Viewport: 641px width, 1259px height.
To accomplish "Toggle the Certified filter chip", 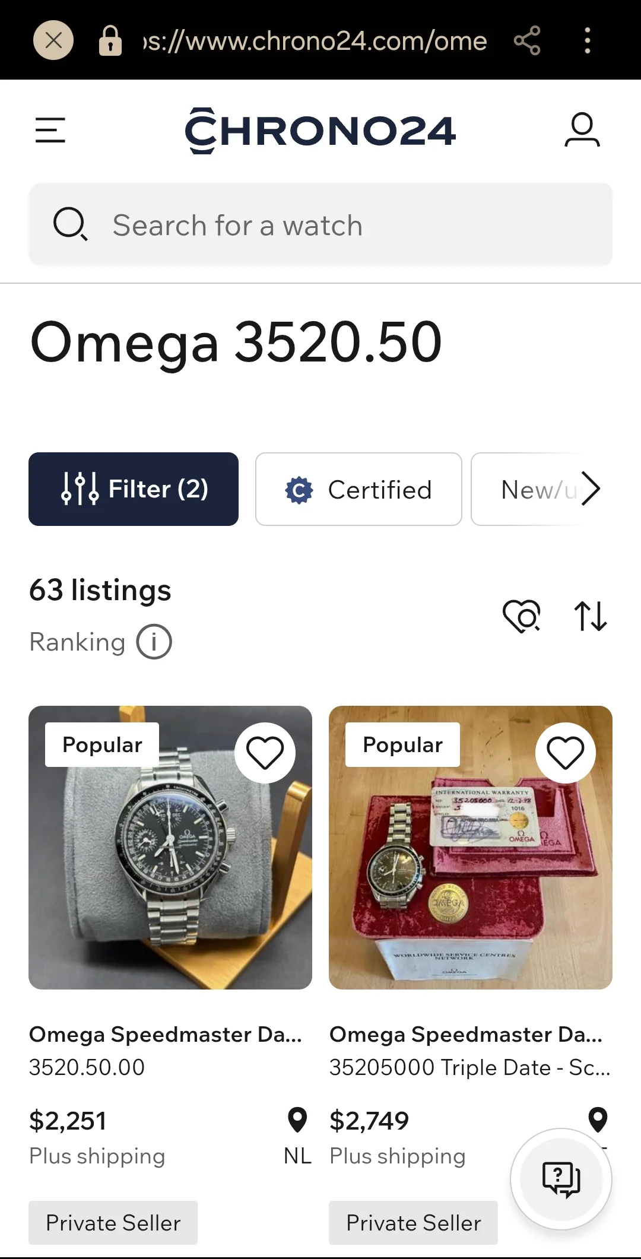I will (358, 489).
